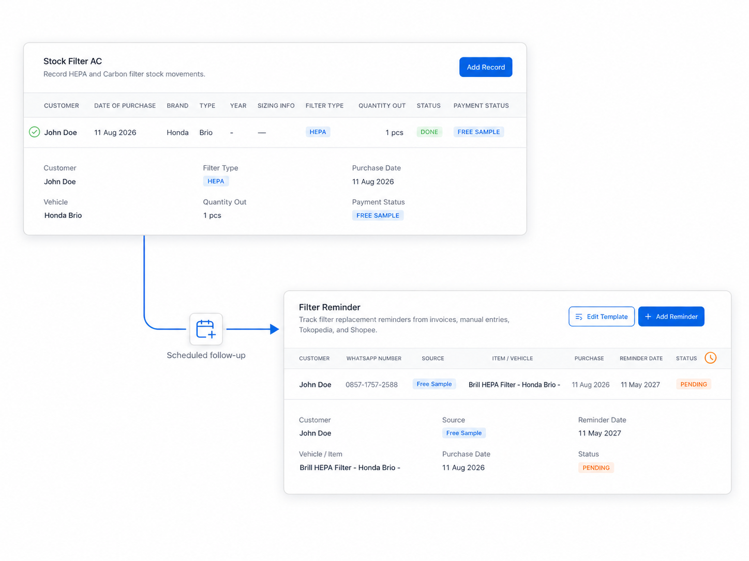Click the orange clock icon in reminder header
Image resolution: width=749 pixels, height=561 pixels.
[711, 358]
